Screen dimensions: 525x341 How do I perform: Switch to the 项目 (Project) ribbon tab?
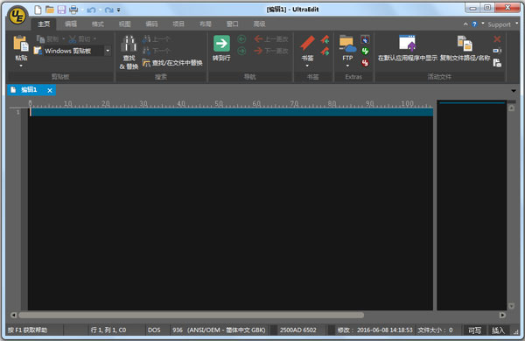tap(178, 24)
